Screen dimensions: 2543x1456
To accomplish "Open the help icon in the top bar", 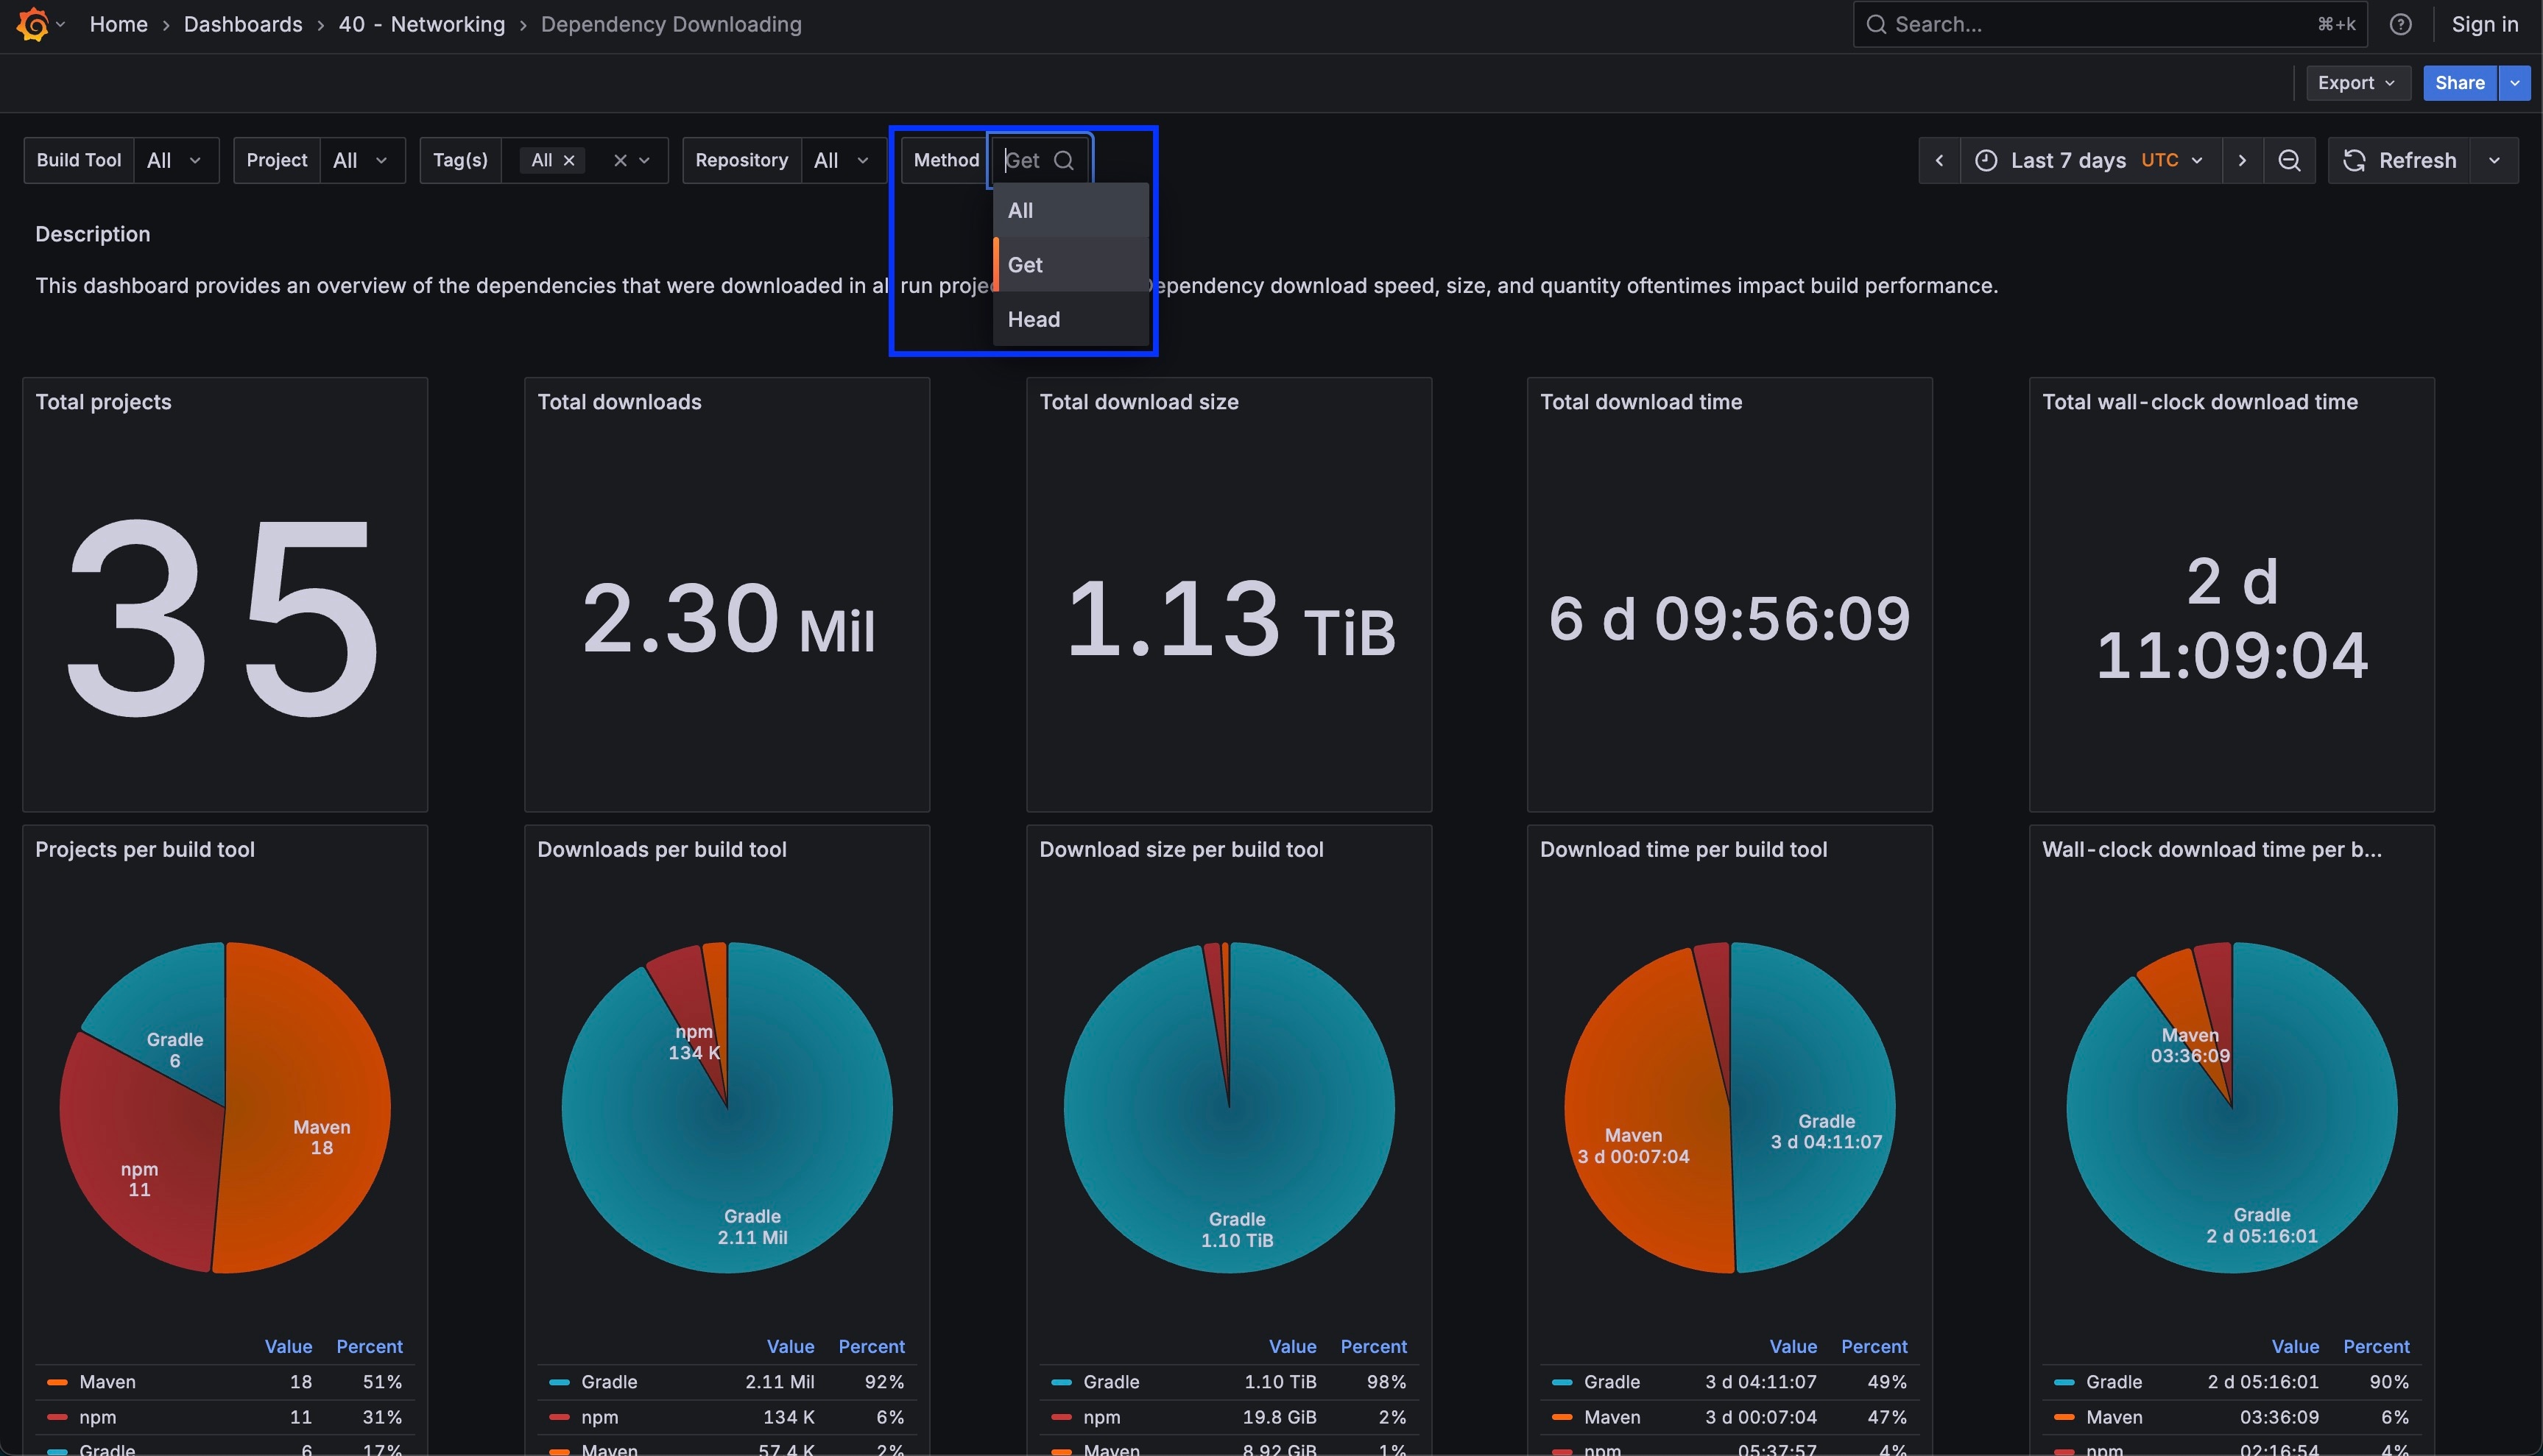I will click(2401, 23).
